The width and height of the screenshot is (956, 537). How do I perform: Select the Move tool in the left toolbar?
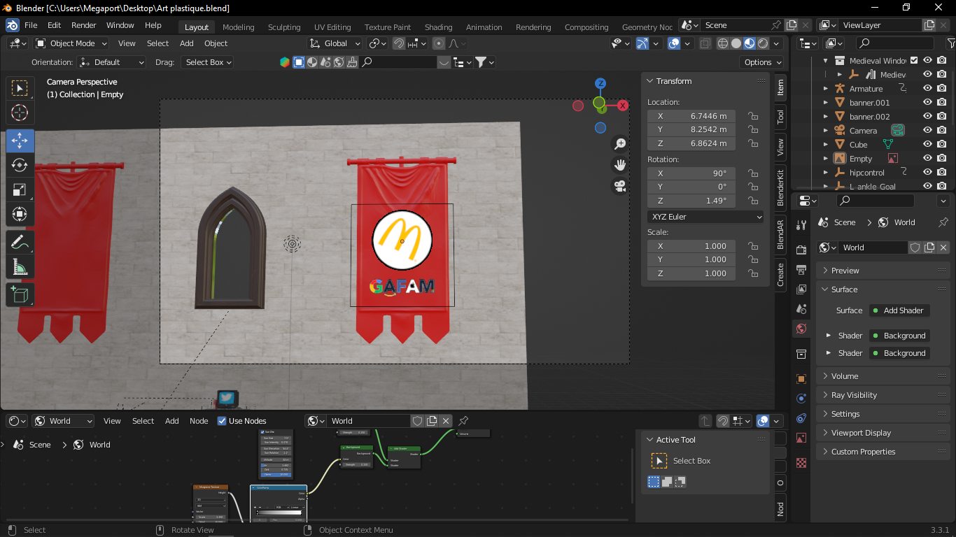click(20, 141)
